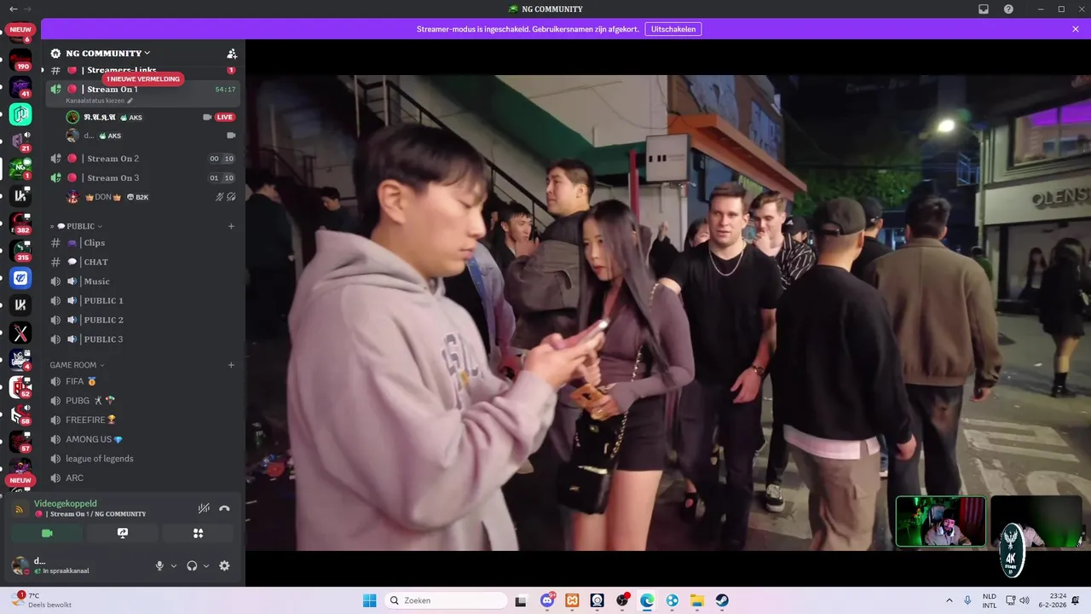Screen dimensions: 1091x614
Task: Add a channel to the GAME ROOM category
Action: 231,365
